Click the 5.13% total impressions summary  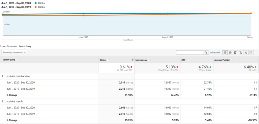point(171,67)
